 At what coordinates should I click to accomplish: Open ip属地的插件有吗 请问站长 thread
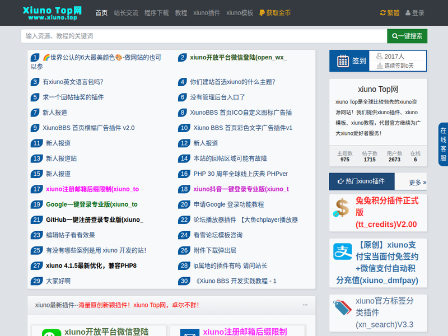230,265
